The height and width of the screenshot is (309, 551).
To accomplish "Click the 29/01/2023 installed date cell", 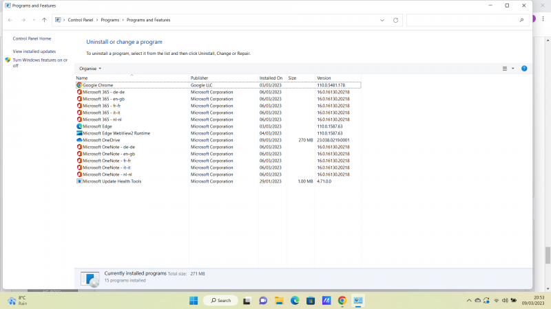I will [x=271, y=181].
